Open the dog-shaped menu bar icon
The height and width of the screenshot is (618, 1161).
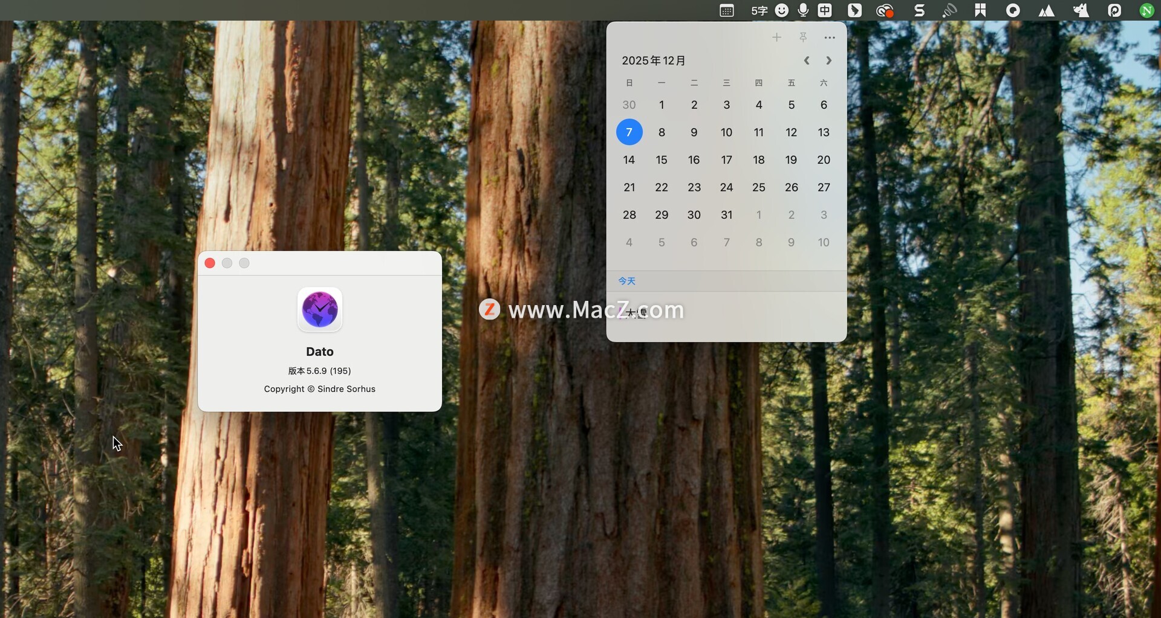click(x=1081, y=10)
